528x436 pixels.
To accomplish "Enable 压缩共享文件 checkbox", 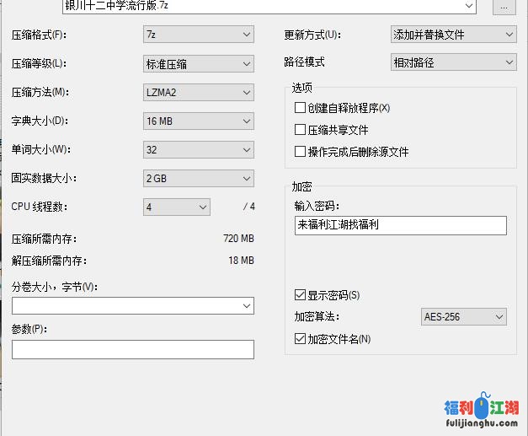I will click(301, 130).
